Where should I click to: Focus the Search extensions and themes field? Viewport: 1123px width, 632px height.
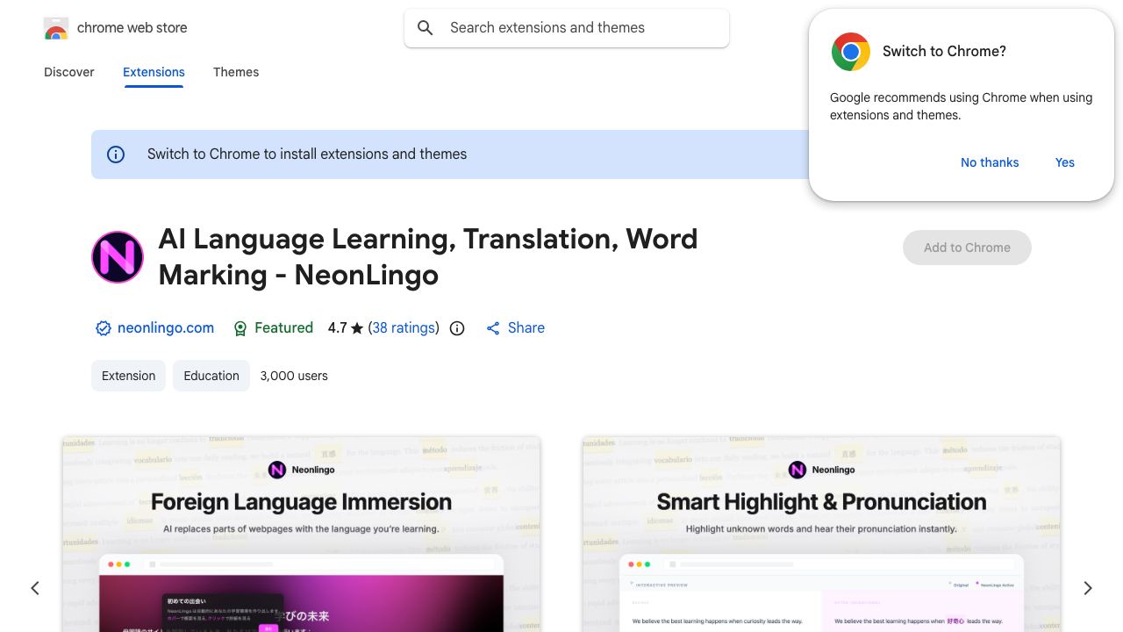pos(567,28)
